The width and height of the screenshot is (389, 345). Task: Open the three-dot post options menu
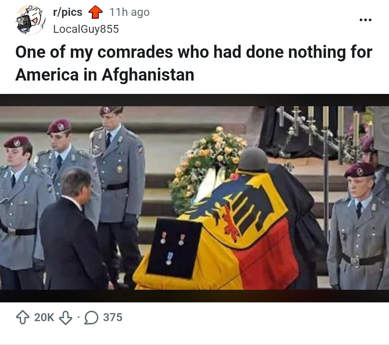point(366,20)
